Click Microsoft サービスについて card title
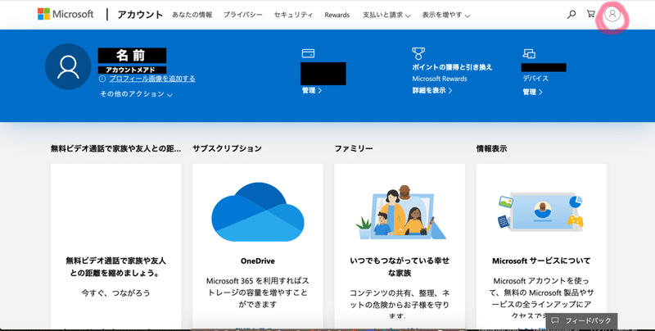Screen dimensions: 655x331 541,261
